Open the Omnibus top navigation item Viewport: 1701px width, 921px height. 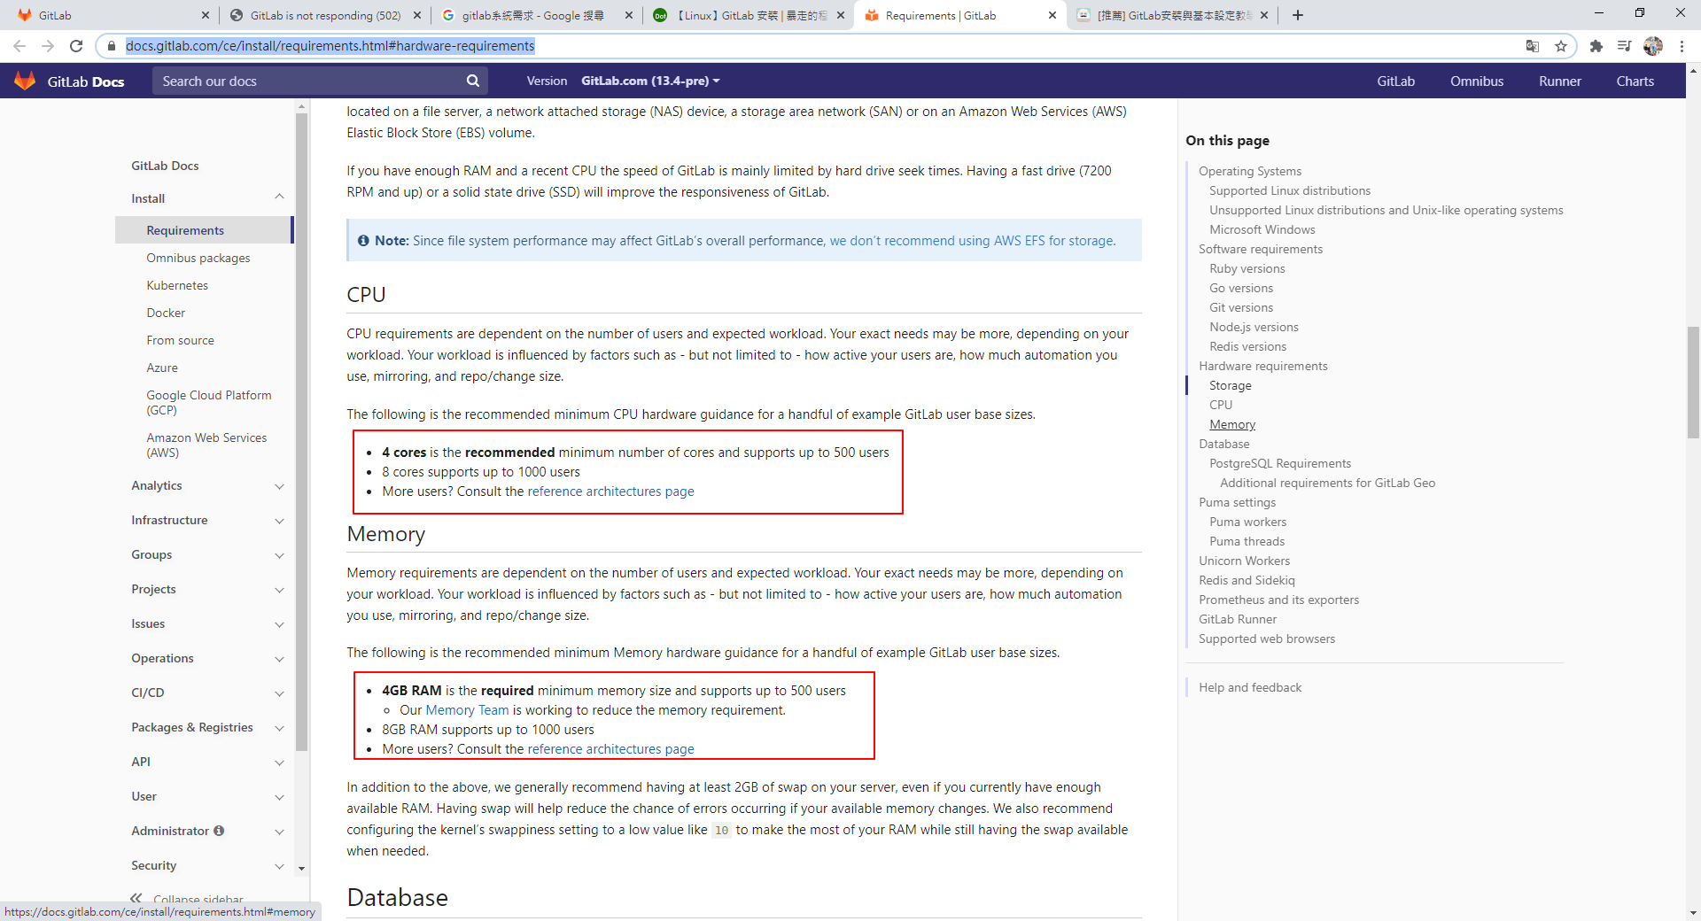[x=1477, y=81]
